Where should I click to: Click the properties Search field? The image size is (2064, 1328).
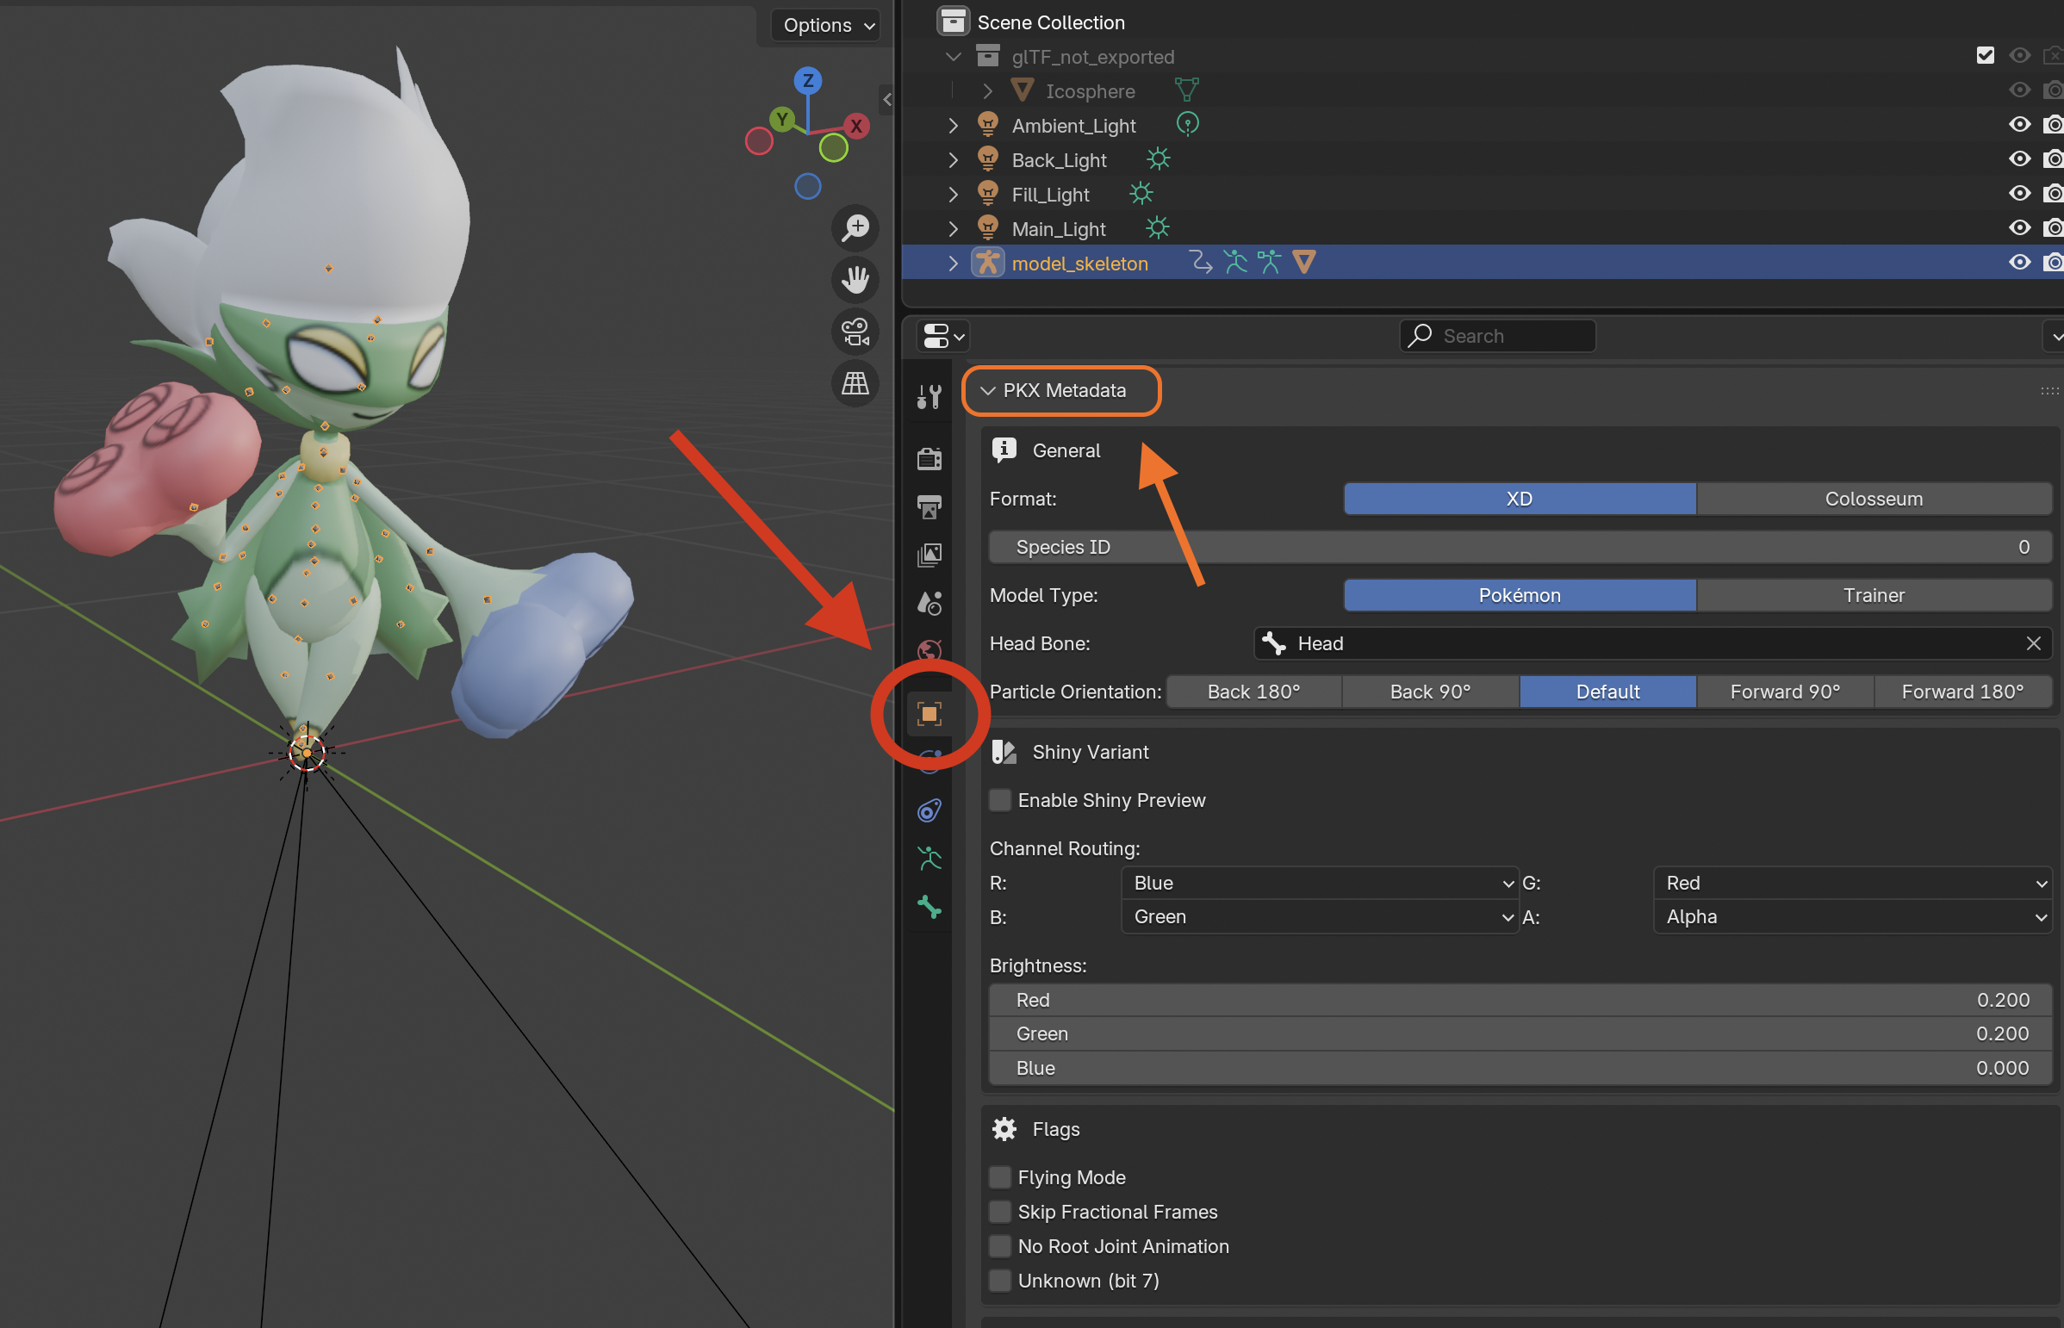click(x=1497, y=336)
